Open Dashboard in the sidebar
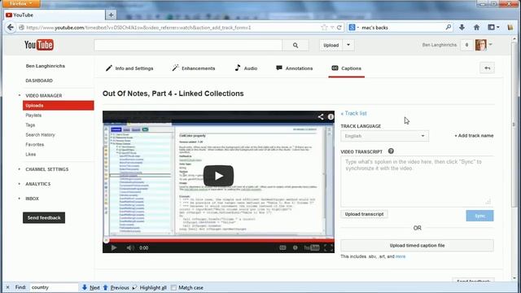This screenshot has width=521, height=293. click(x=39, y=81)
